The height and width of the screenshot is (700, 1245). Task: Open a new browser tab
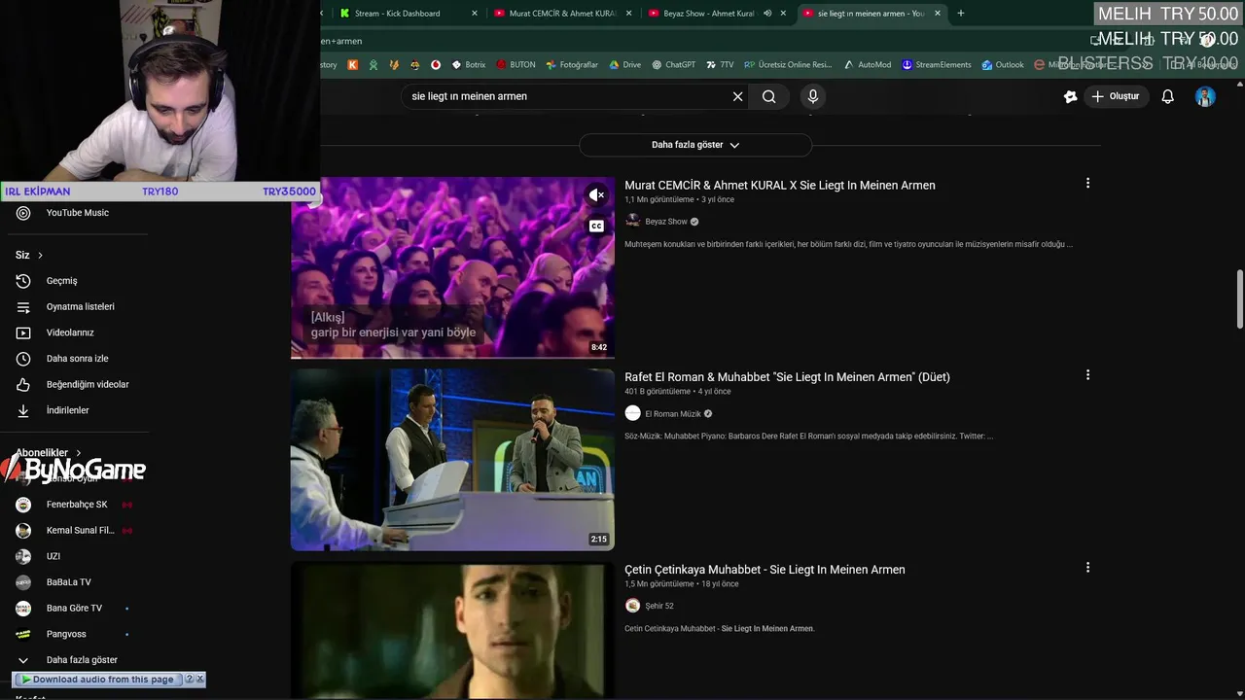click(x=961, y=14)
